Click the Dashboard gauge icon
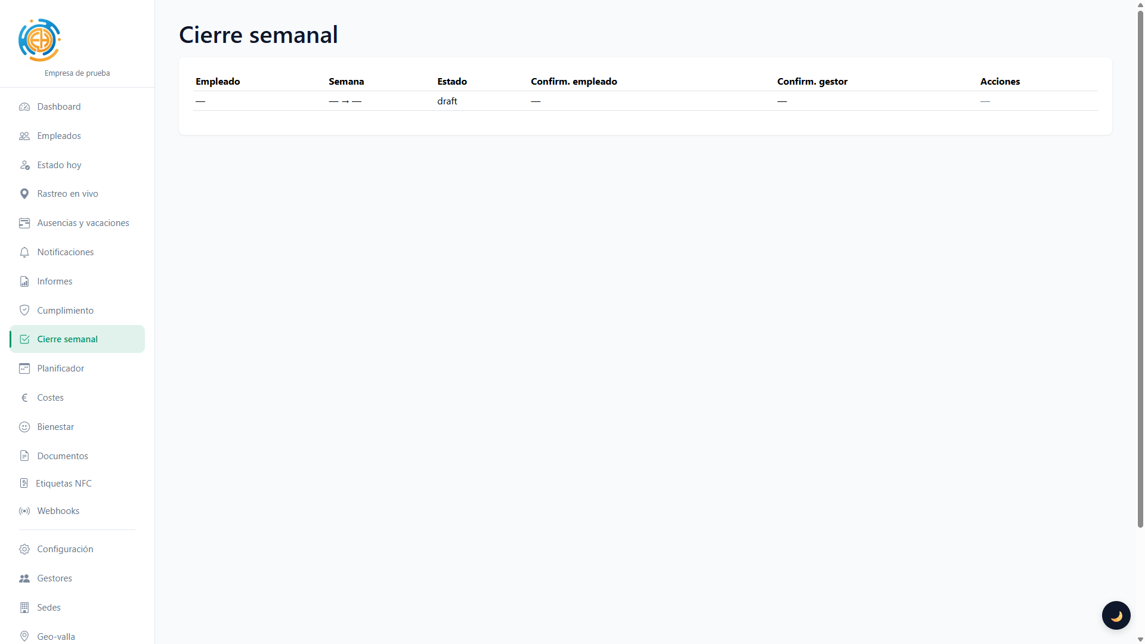The image size is (1145, 644). coord(24,107)
